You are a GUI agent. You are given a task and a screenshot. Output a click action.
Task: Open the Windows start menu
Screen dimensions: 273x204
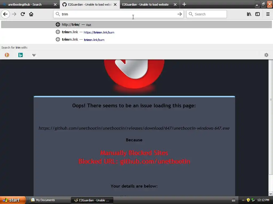(13, 200)
